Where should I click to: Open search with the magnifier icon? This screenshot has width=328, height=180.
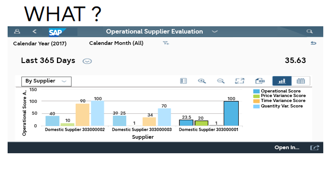pos(310,31)
